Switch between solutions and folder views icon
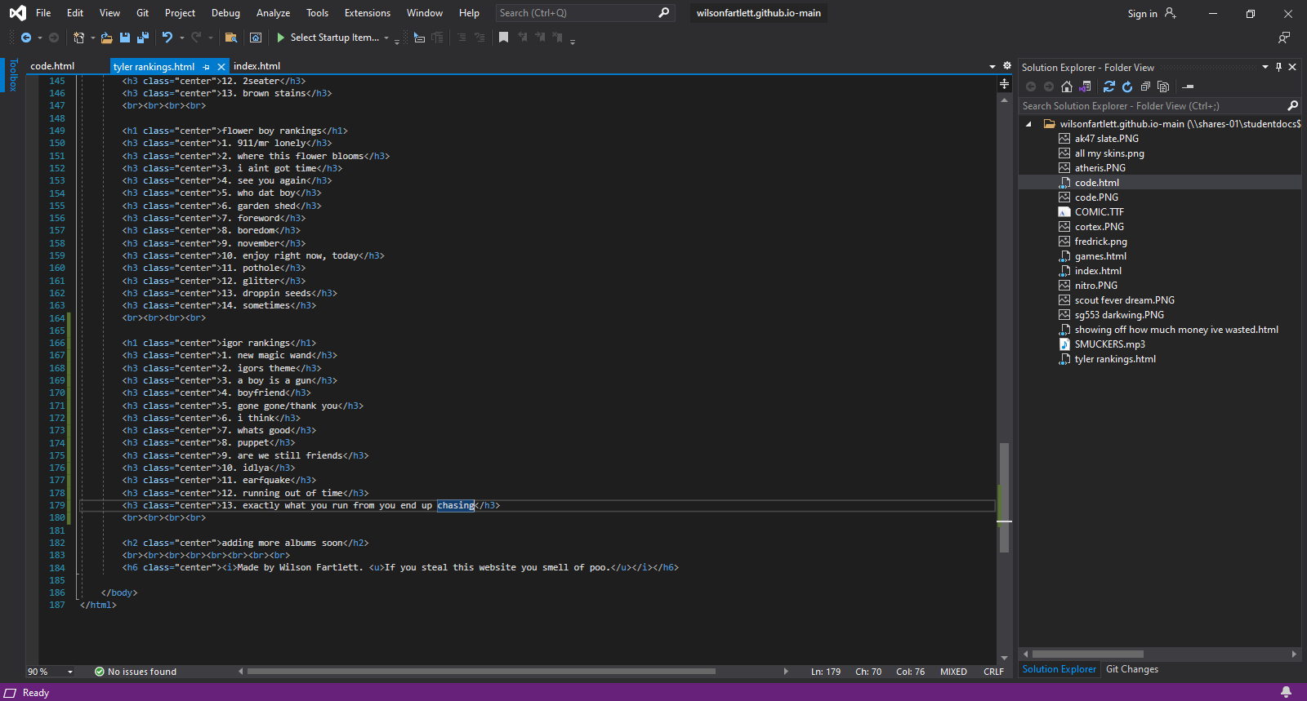This screenshot has height=701, width=1307. tap(1085, 87)
